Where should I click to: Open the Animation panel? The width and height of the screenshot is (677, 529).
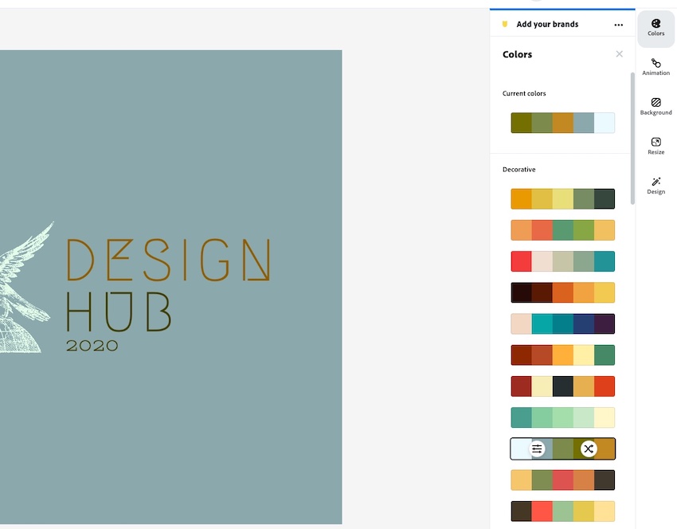655,67
